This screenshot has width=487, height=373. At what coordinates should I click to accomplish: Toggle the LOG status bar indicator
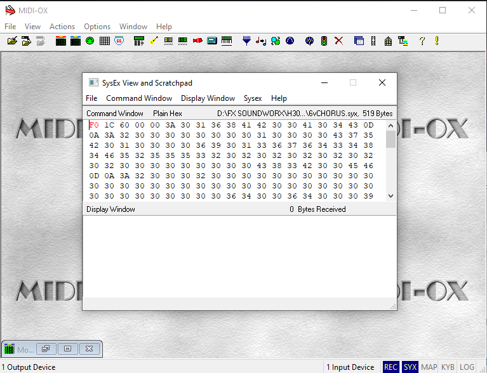tap(467, 367)
